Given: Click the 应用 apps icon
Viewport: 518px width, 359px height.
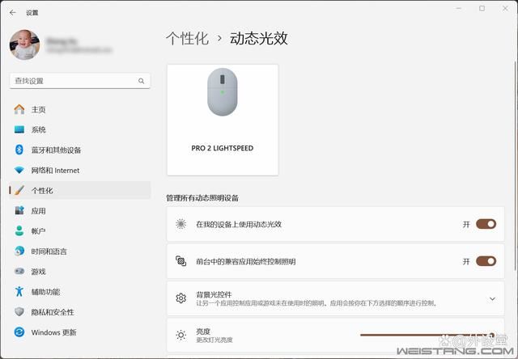Looking at the screenshot, I should pyautogui.click(x=19, y=210).
